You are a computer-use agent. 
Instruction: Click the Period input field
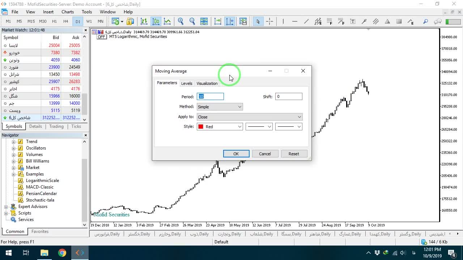210,96
